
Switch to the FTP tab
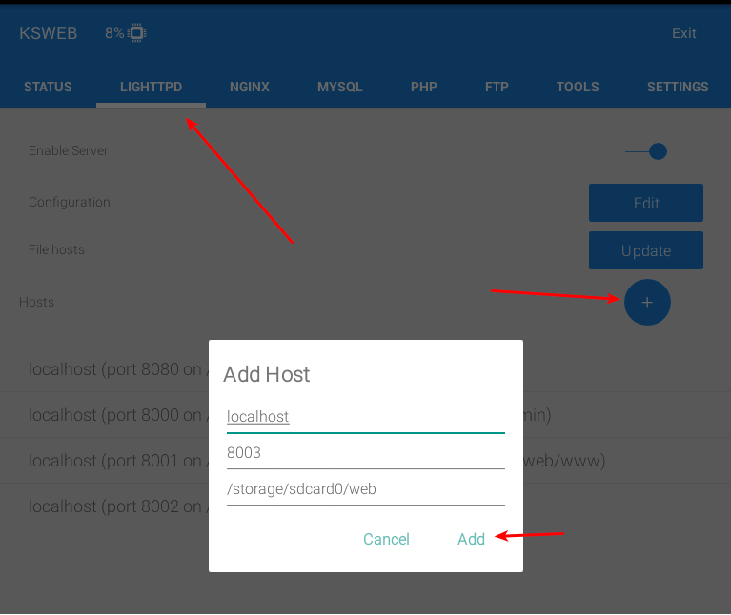click(497, 87)
